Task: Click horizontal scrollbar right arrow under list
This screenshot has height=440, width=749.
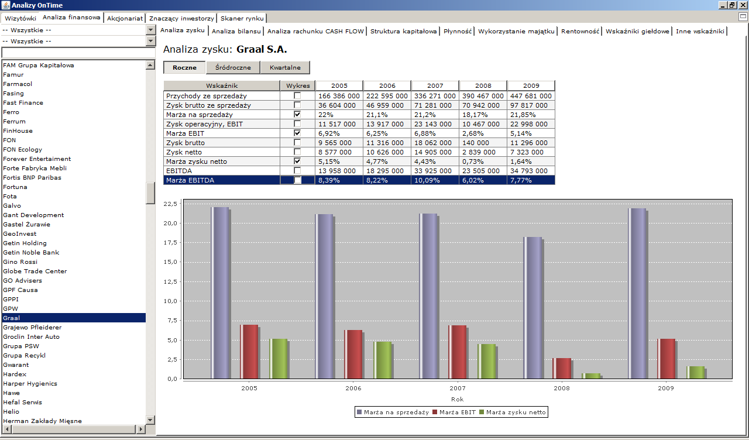Action: [x=140, y=429]
